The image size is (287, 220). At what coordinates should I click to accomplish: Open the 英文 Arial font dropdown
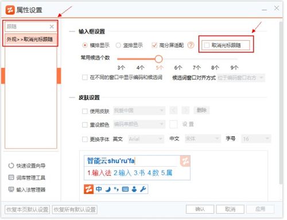pos(146,139)
